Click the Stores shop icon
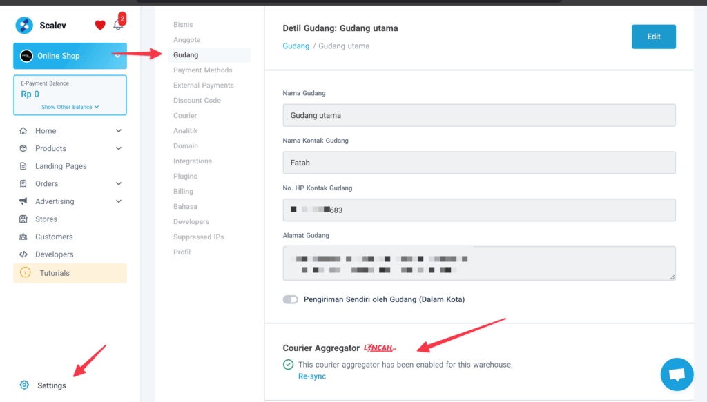Screen dimensions: 707x402 [x=23, y=219]
